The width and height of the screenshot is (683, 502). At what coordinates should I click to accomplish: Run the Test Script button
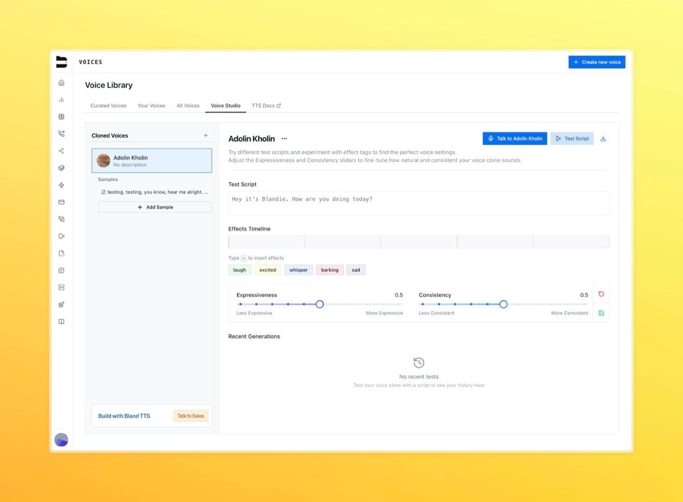(571, 139)
